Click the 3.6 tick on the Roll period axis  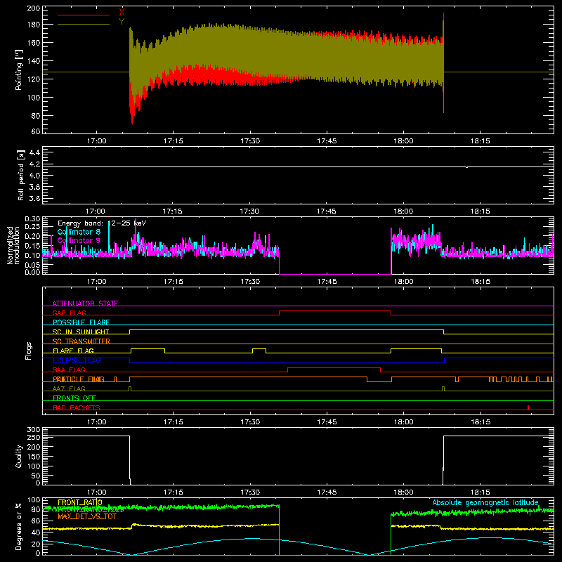click(34, 198)
